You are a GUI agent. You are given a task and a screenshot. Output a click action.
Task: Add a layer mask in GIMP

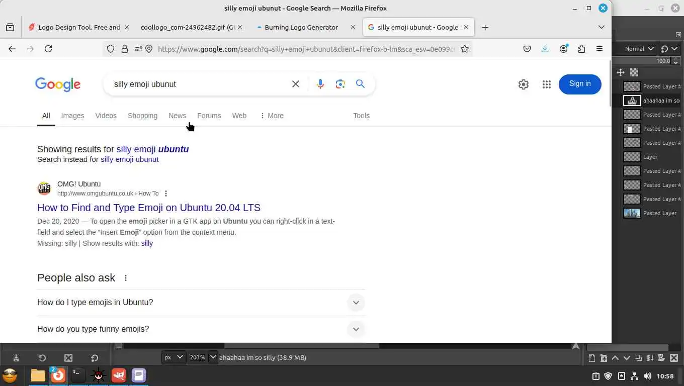tap(661, 358)
